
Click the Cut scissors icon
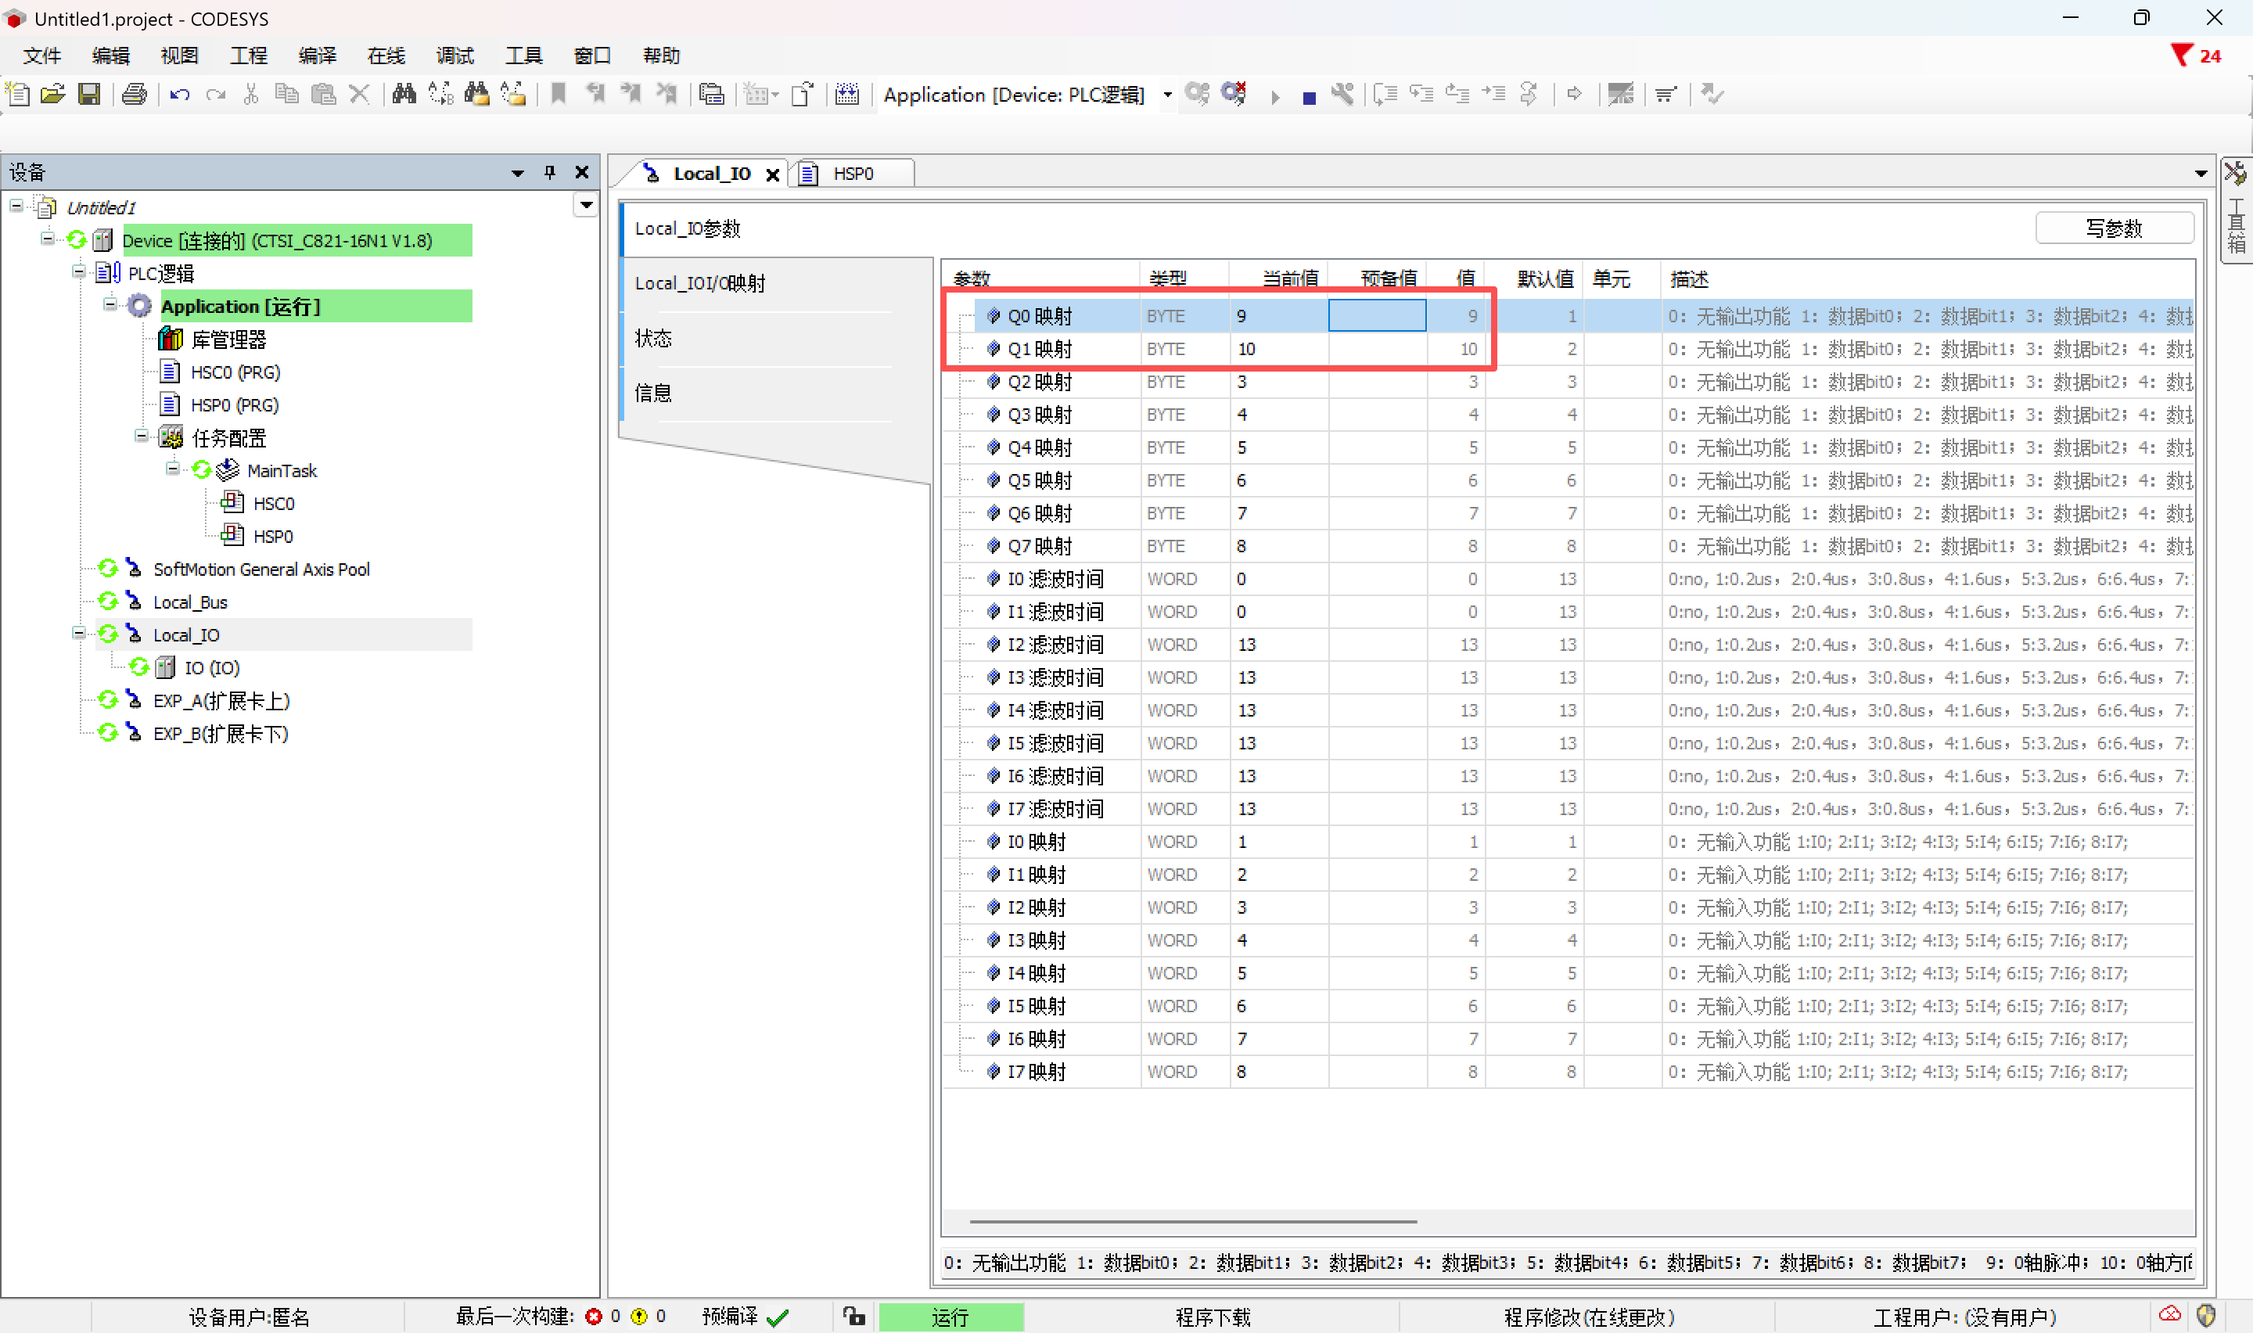click(251, 95)
